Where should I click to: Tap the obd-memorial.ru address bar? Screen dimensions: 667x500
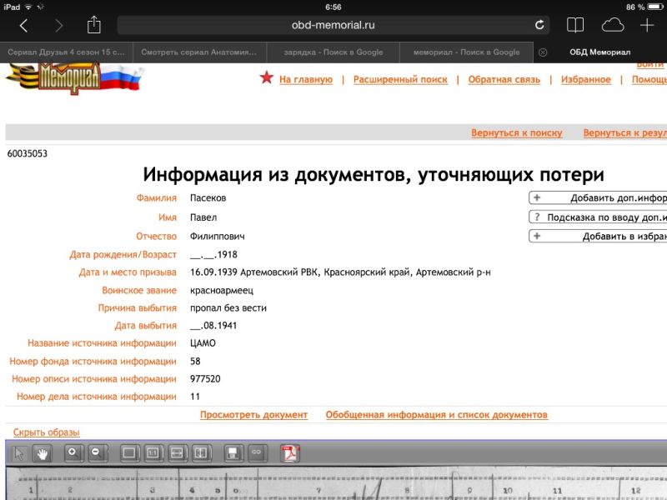(333, 25)
